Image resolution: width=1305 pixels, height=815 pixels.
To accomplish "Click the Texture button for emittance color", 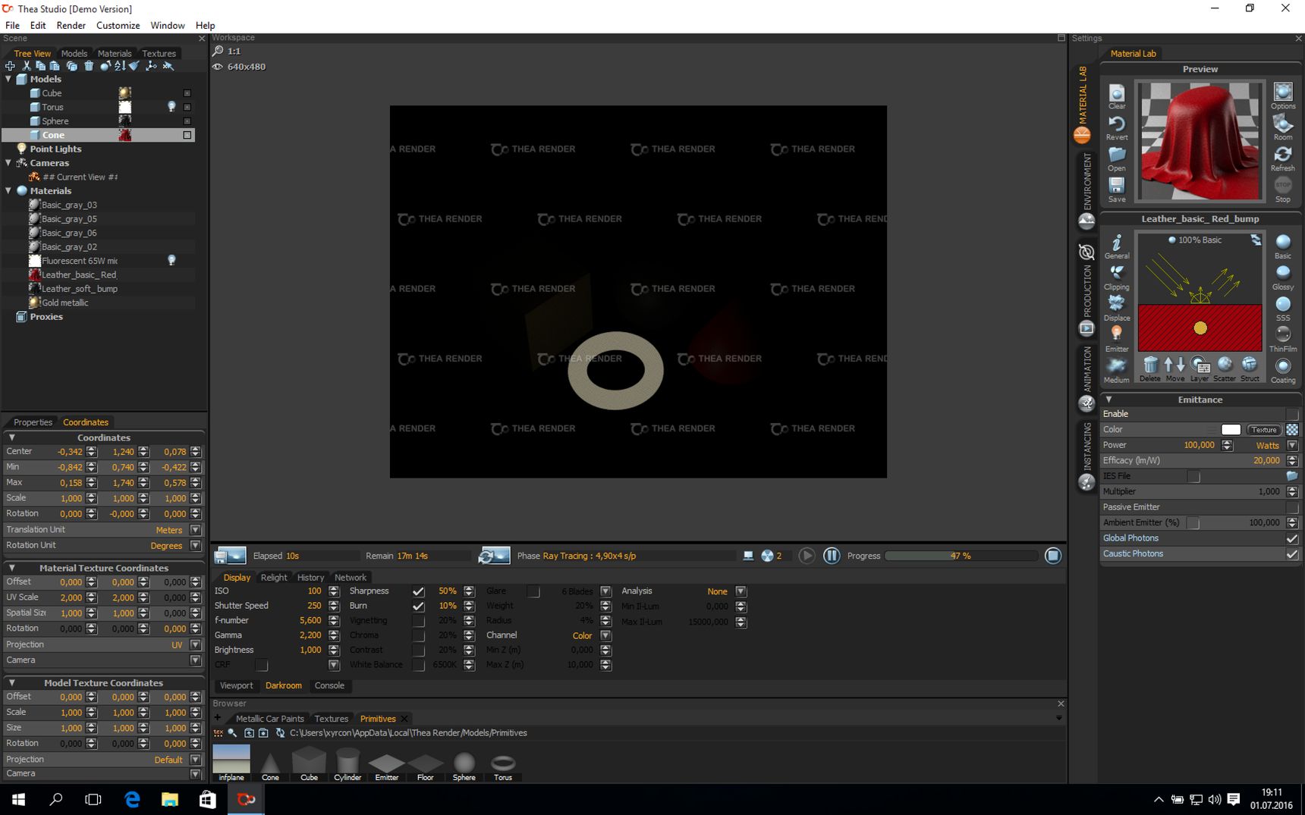I will coord(1264,430).
